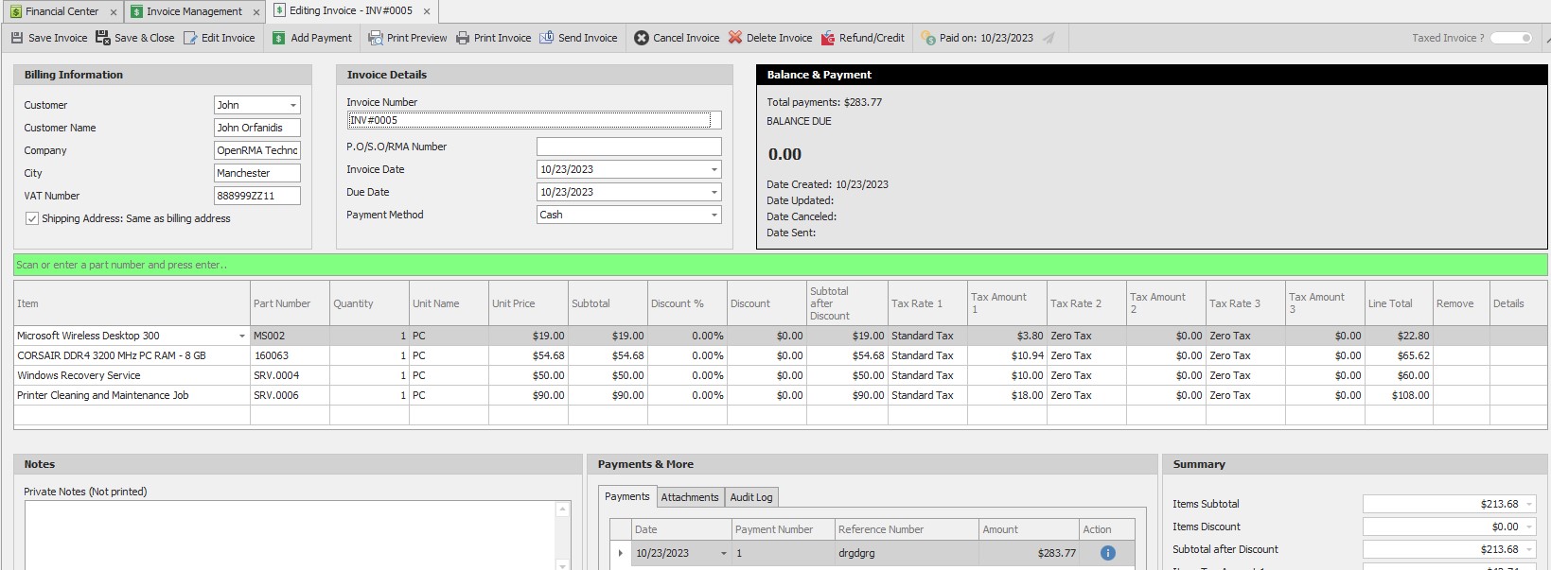Close the Financial Center tab
This screenshot has height=570, width=1551.
pos(114,12)
